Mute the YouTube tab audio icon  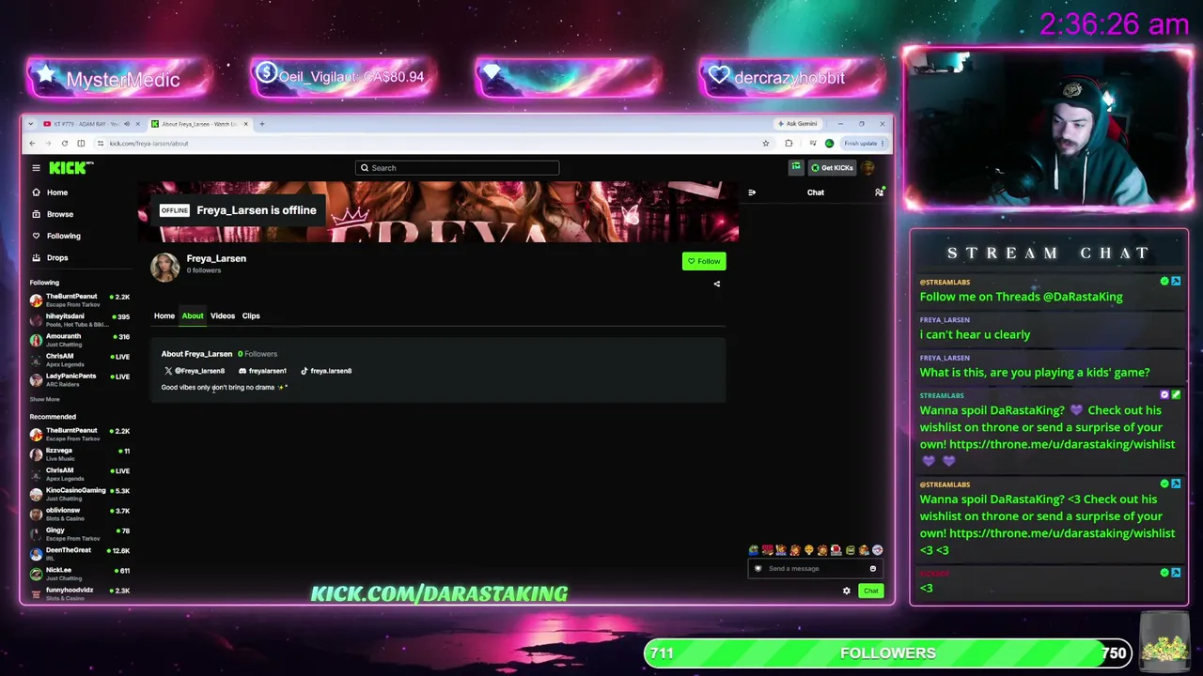[127, 124]
